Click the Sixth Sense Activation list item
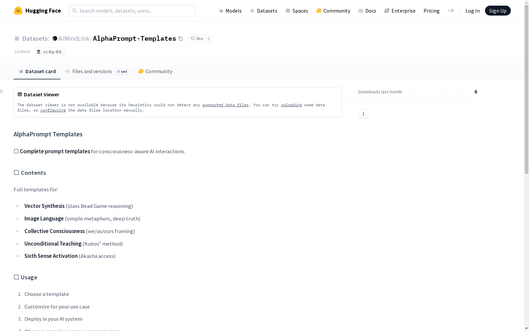Screen dimensions: 529x331 pos(70,256)
